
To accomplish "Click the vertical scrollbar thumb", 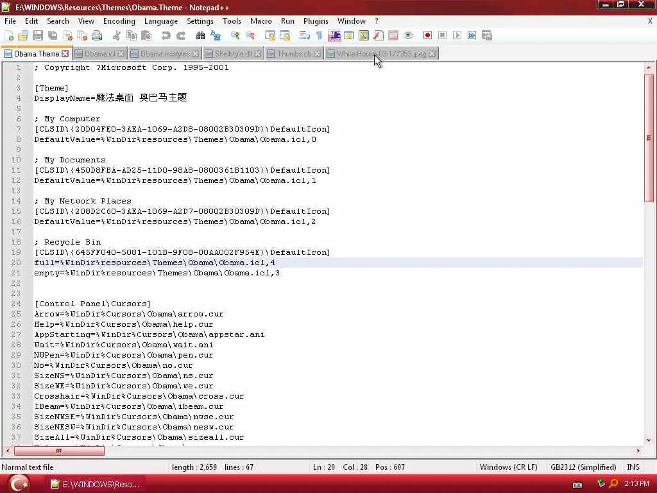I will 649,138.
